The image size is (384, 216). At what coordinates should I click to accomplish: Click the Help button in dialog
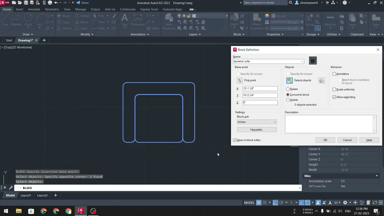tap(369, 140)
